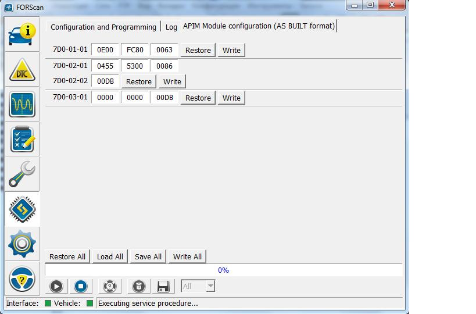Click Write for row 7D0-03-01
Image resolution: width=476 pixels, height=314 pixels.
click(x=231, y=98)
